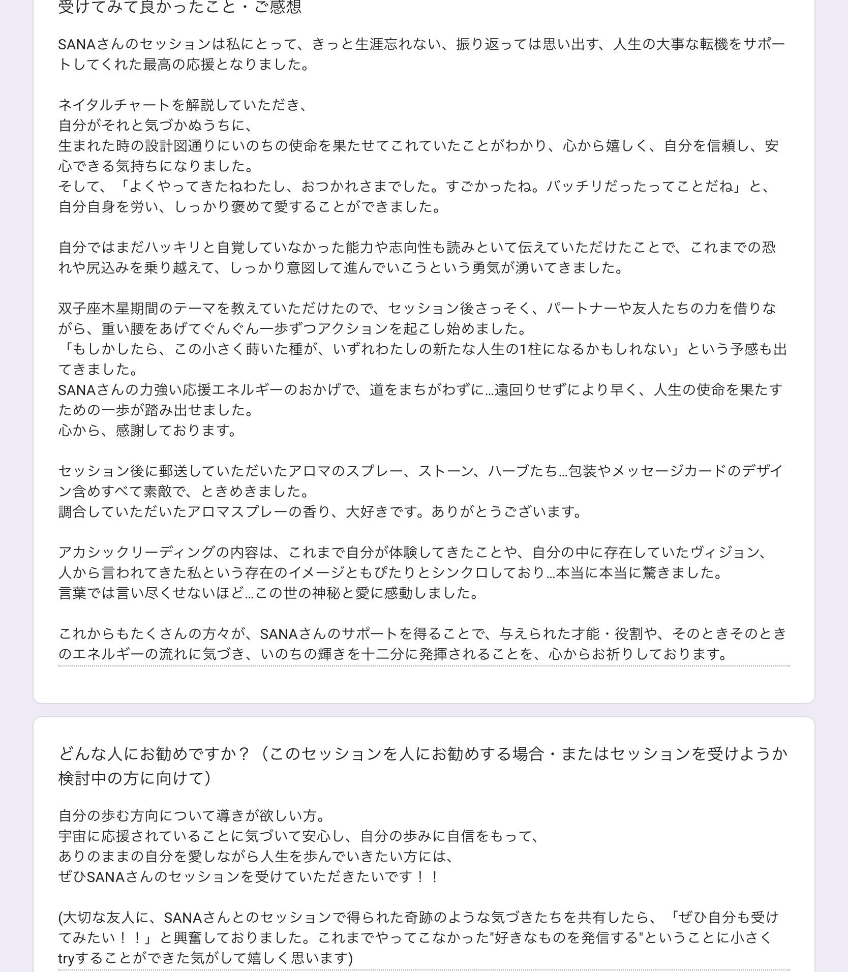The height and width of the screenshot is (972, 848).
Task: Click the parenthetical note starting (大切な友人に、SANAさん
Action: (418, 938)
